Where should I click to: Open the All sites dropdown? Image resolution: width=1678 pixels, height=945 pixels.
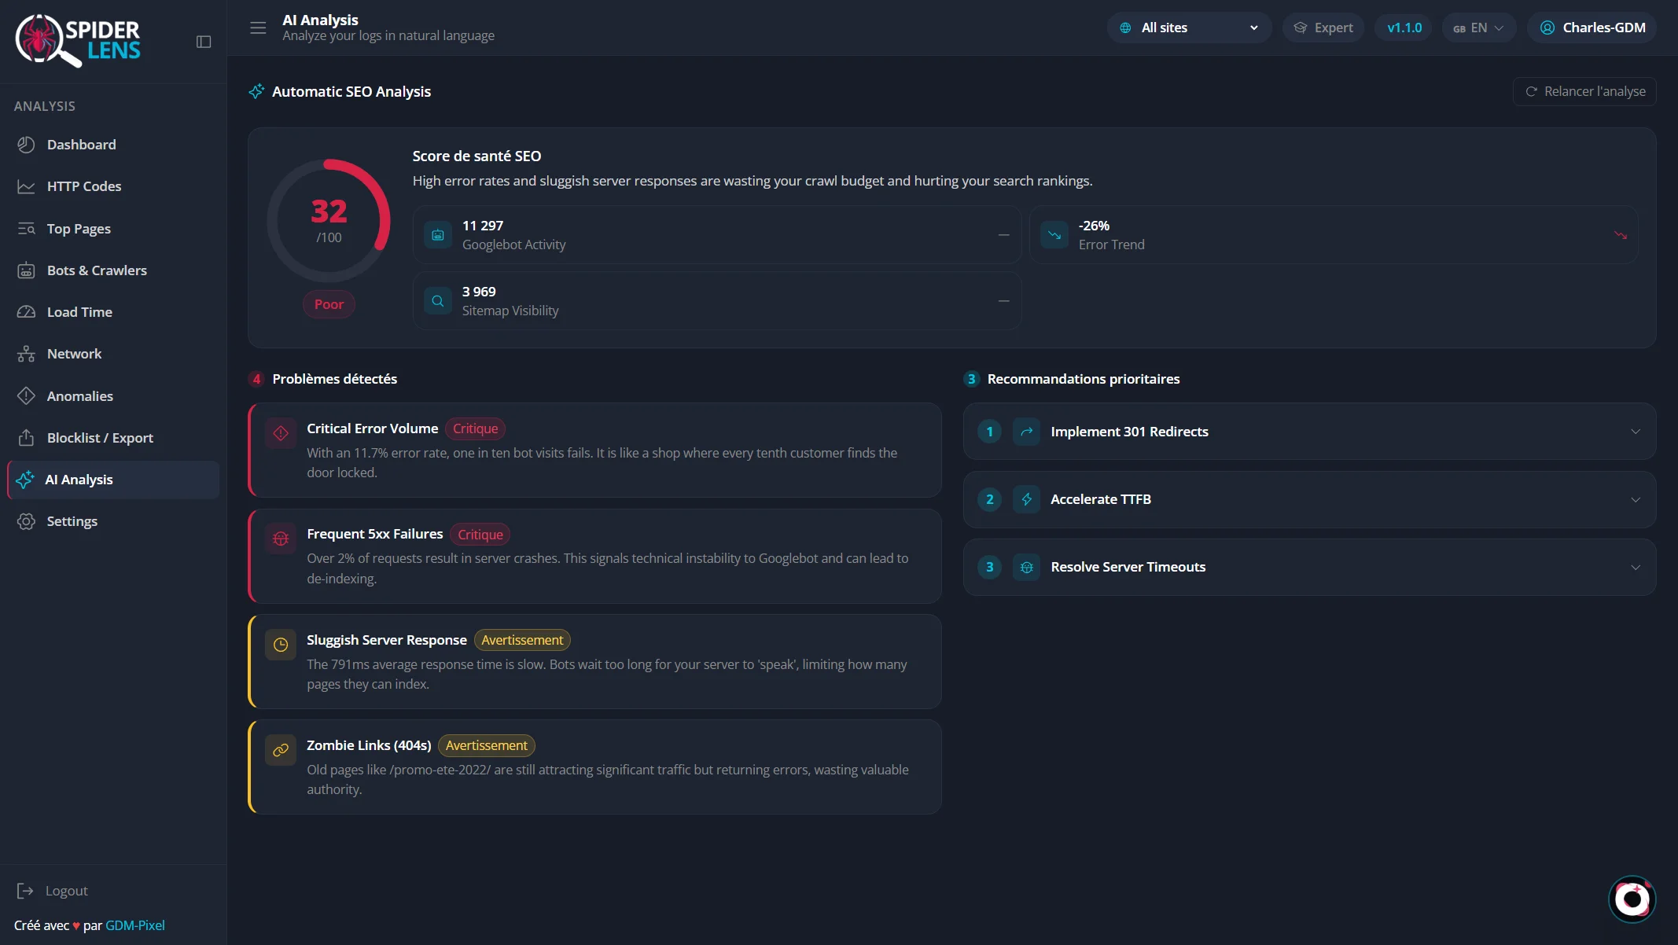1188,28
